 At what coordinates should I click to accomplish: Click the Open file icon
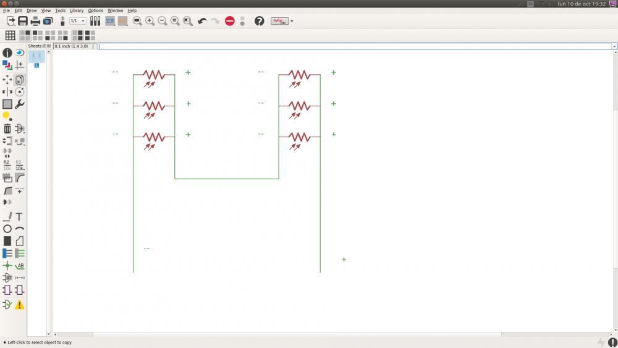coord(11,21)
